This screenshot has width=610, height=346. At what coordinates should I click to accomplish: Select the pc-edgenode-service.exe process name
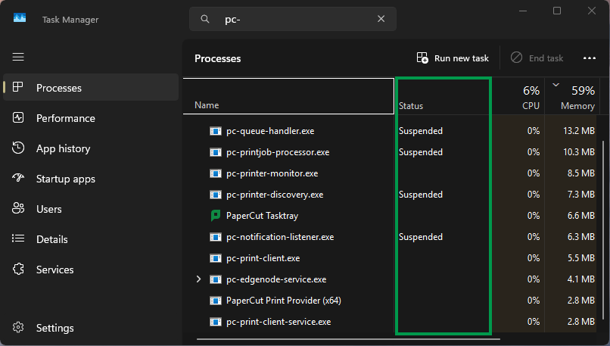click(276, 279)
